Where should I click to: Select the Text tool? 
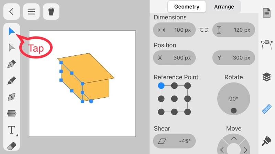12,130
